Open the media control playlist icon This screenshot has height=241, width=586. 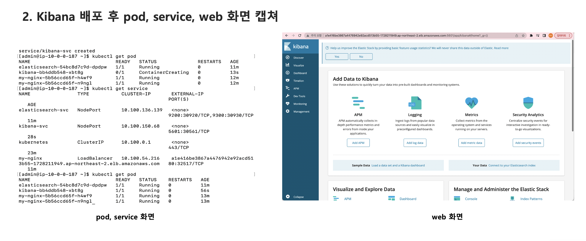[x=538, y=36]
